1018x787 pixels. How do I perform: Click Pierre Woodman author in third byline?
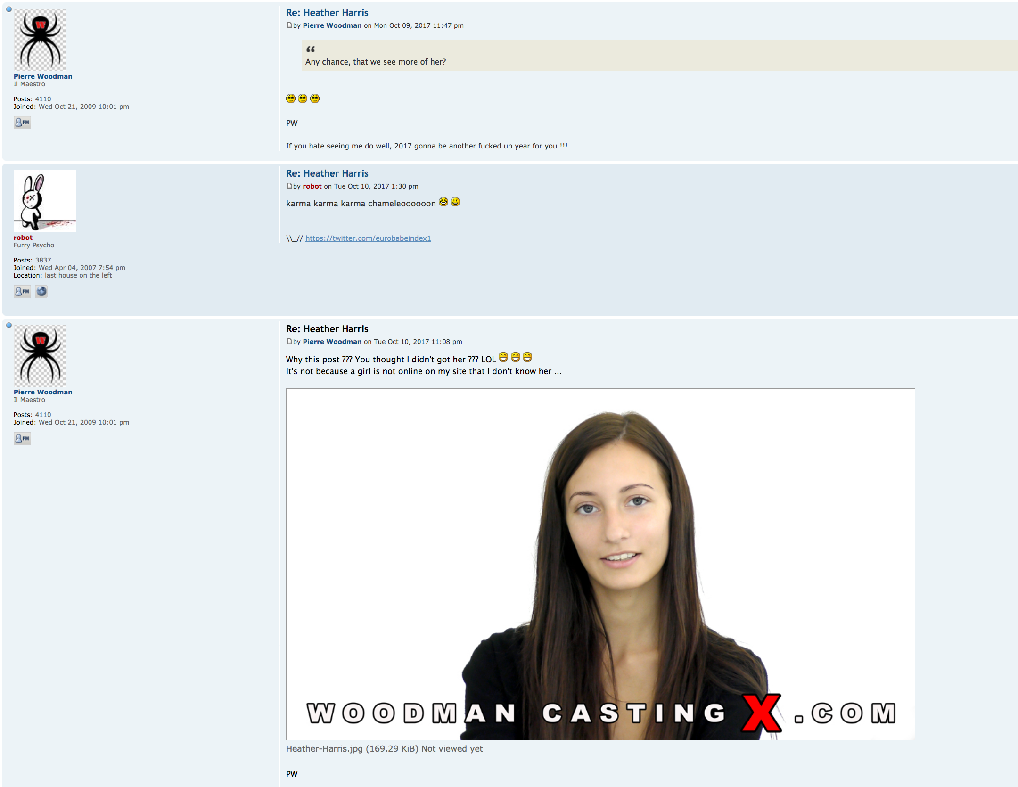coord(332,342)
